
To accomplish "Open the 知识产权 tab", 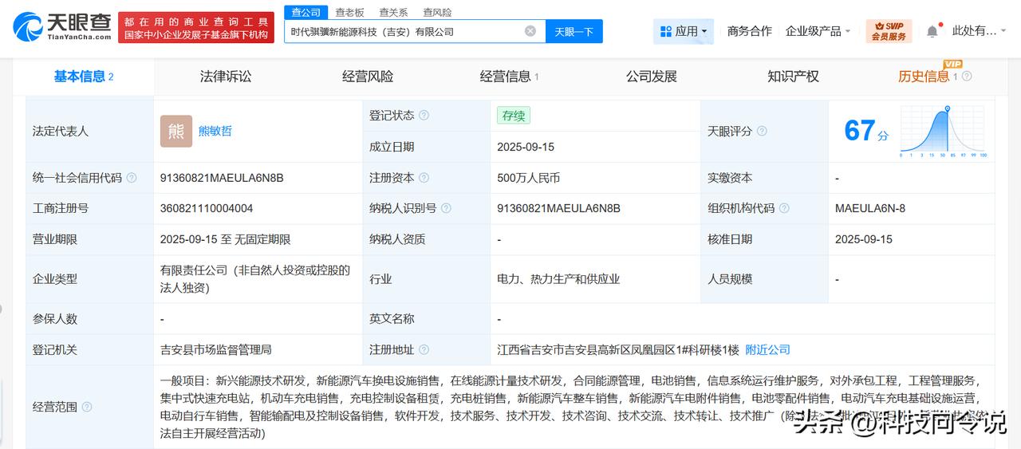I will click(794, 77).
